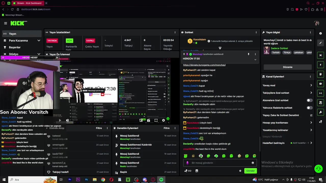Screen dimensions: 326x183
Task: Open Denetim Eylemleri three-dot menu
Action: coord(175,128)
